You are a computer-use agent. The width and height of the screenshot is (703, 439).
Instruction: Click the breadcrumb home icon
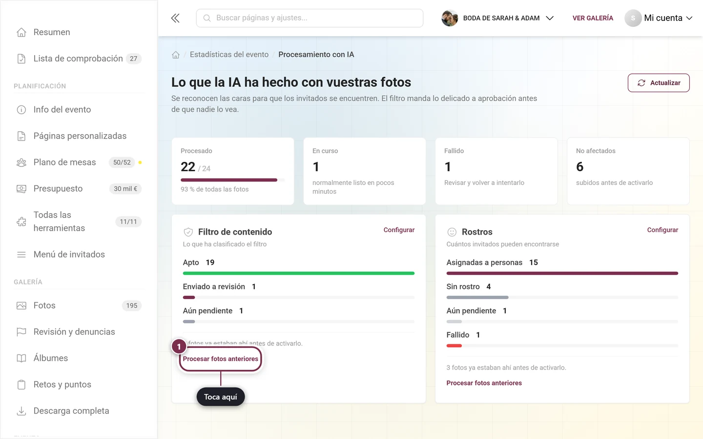pos(176,55)
